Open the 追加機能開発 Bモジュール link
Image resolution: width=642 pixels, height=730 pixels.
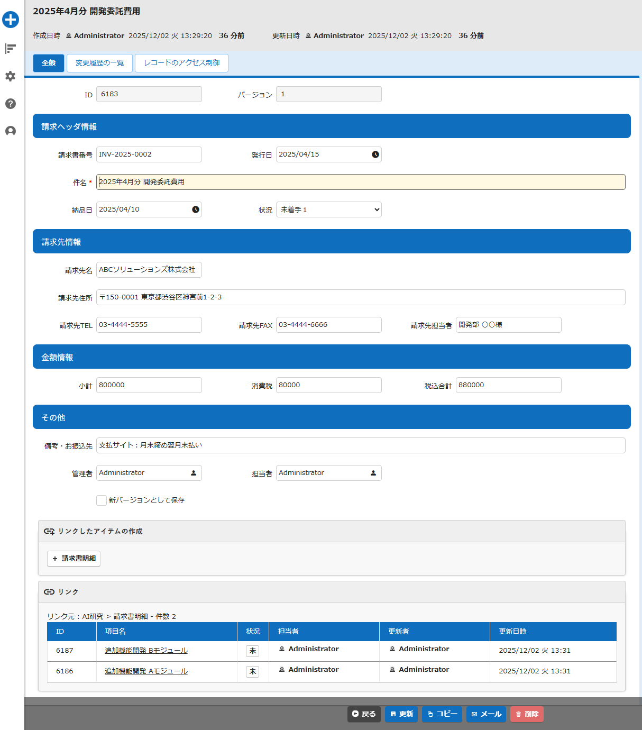tap(146, 651)
